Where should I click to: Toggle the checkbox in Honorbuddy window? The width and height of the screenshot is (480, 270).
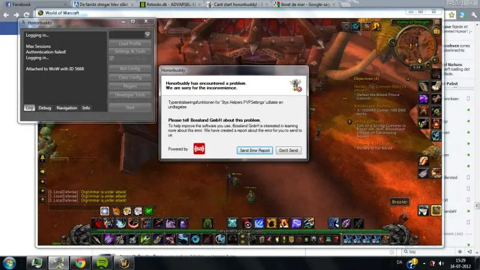coord(112,58)
